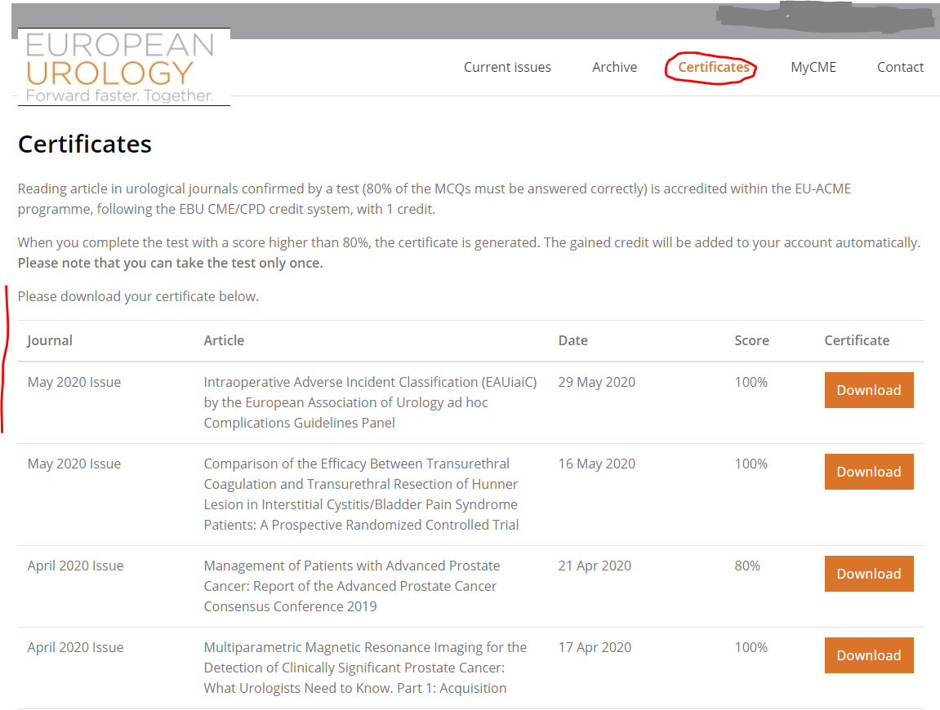Image resolution: width=940 pixels, height=710 pixels.
Task: Open the Transurethral Coagulation comparison article
Action: pyautogui.click(x=360, y=494)
